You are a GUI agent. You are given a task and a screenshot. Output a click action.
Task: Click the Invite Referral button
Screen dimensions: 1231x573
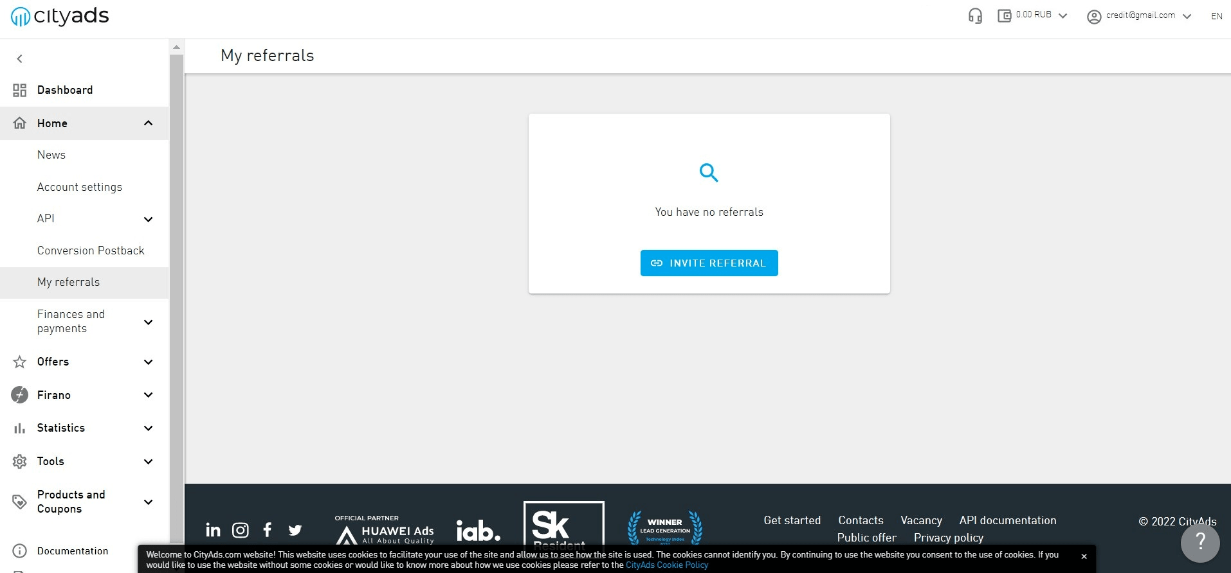709,263
